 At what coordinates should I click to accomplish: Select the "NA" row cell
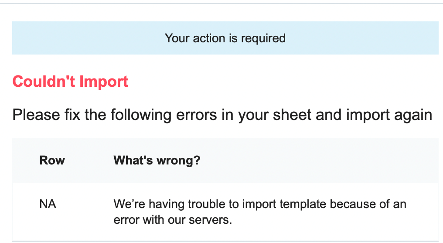click(x=48, y=204)
